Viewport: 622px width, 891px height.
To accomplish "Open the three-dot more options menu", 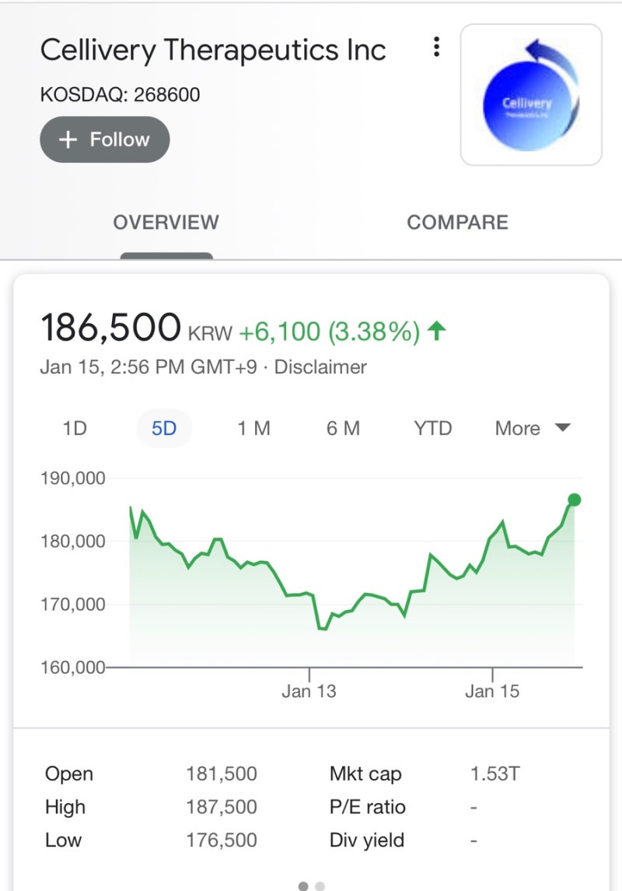I will pos(437,47).
